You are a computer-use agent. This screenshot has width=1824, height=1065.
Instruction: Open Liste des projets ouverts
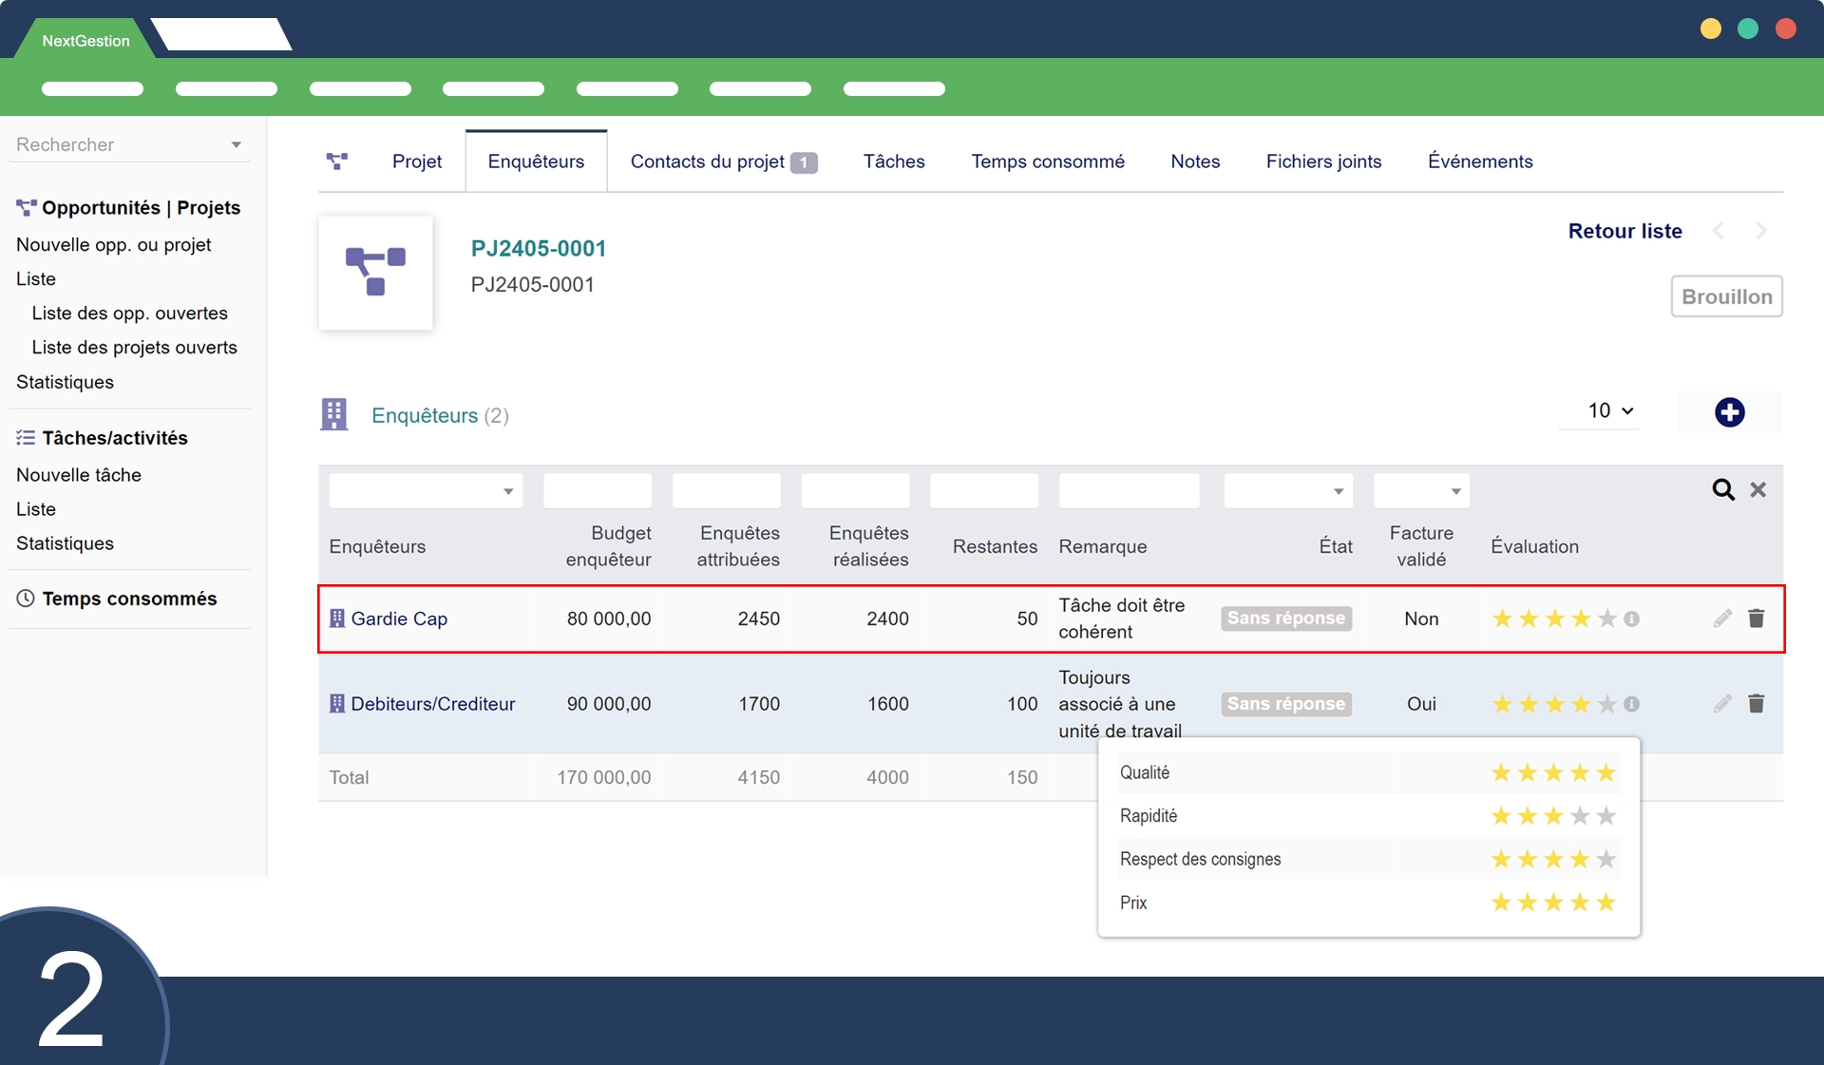click(134, 348)
